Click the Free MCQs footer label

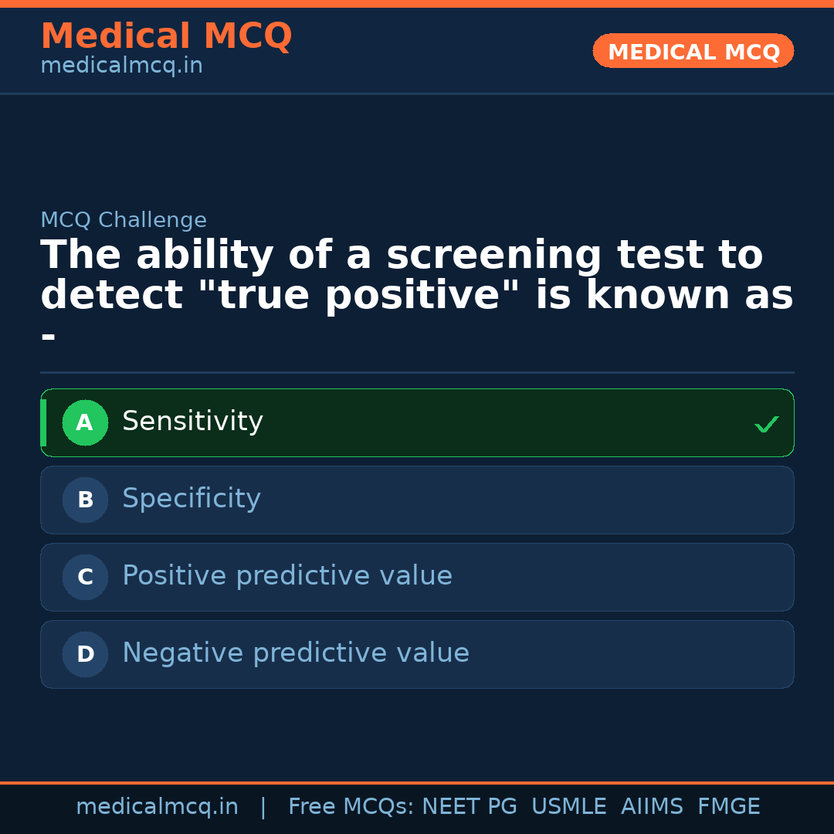click(351, 807)
